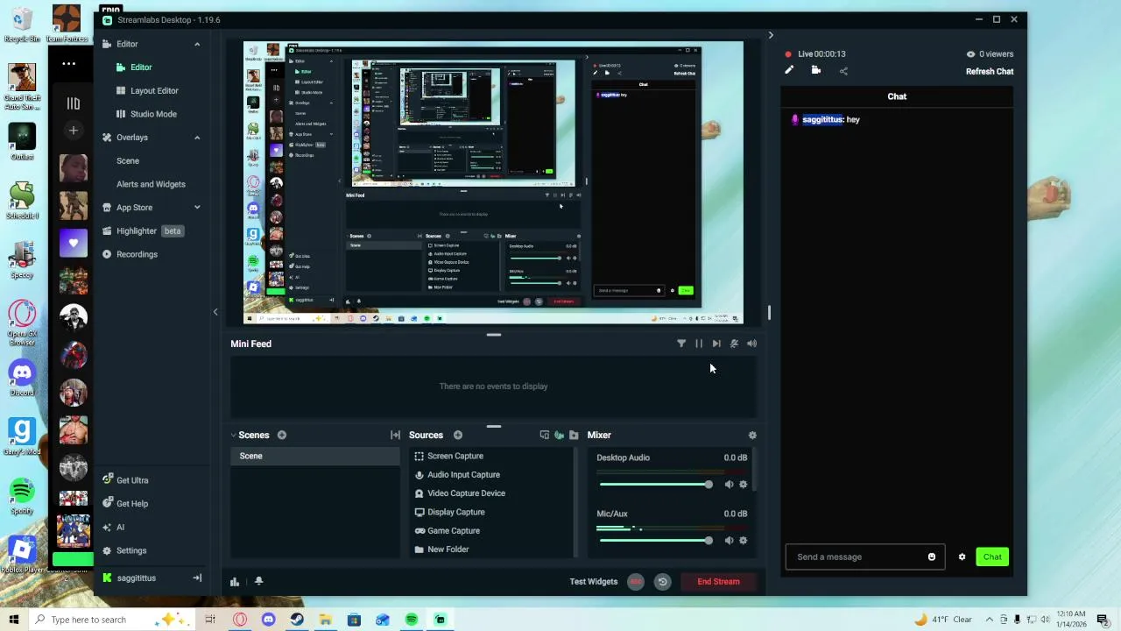
Task: Toggle the green camera icon in Sources
Action: [559, 435]
